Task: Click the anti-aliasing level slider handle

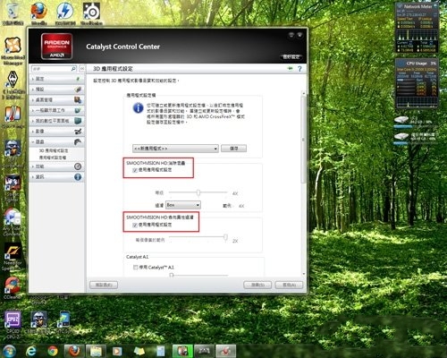Action: coord(198,193)
